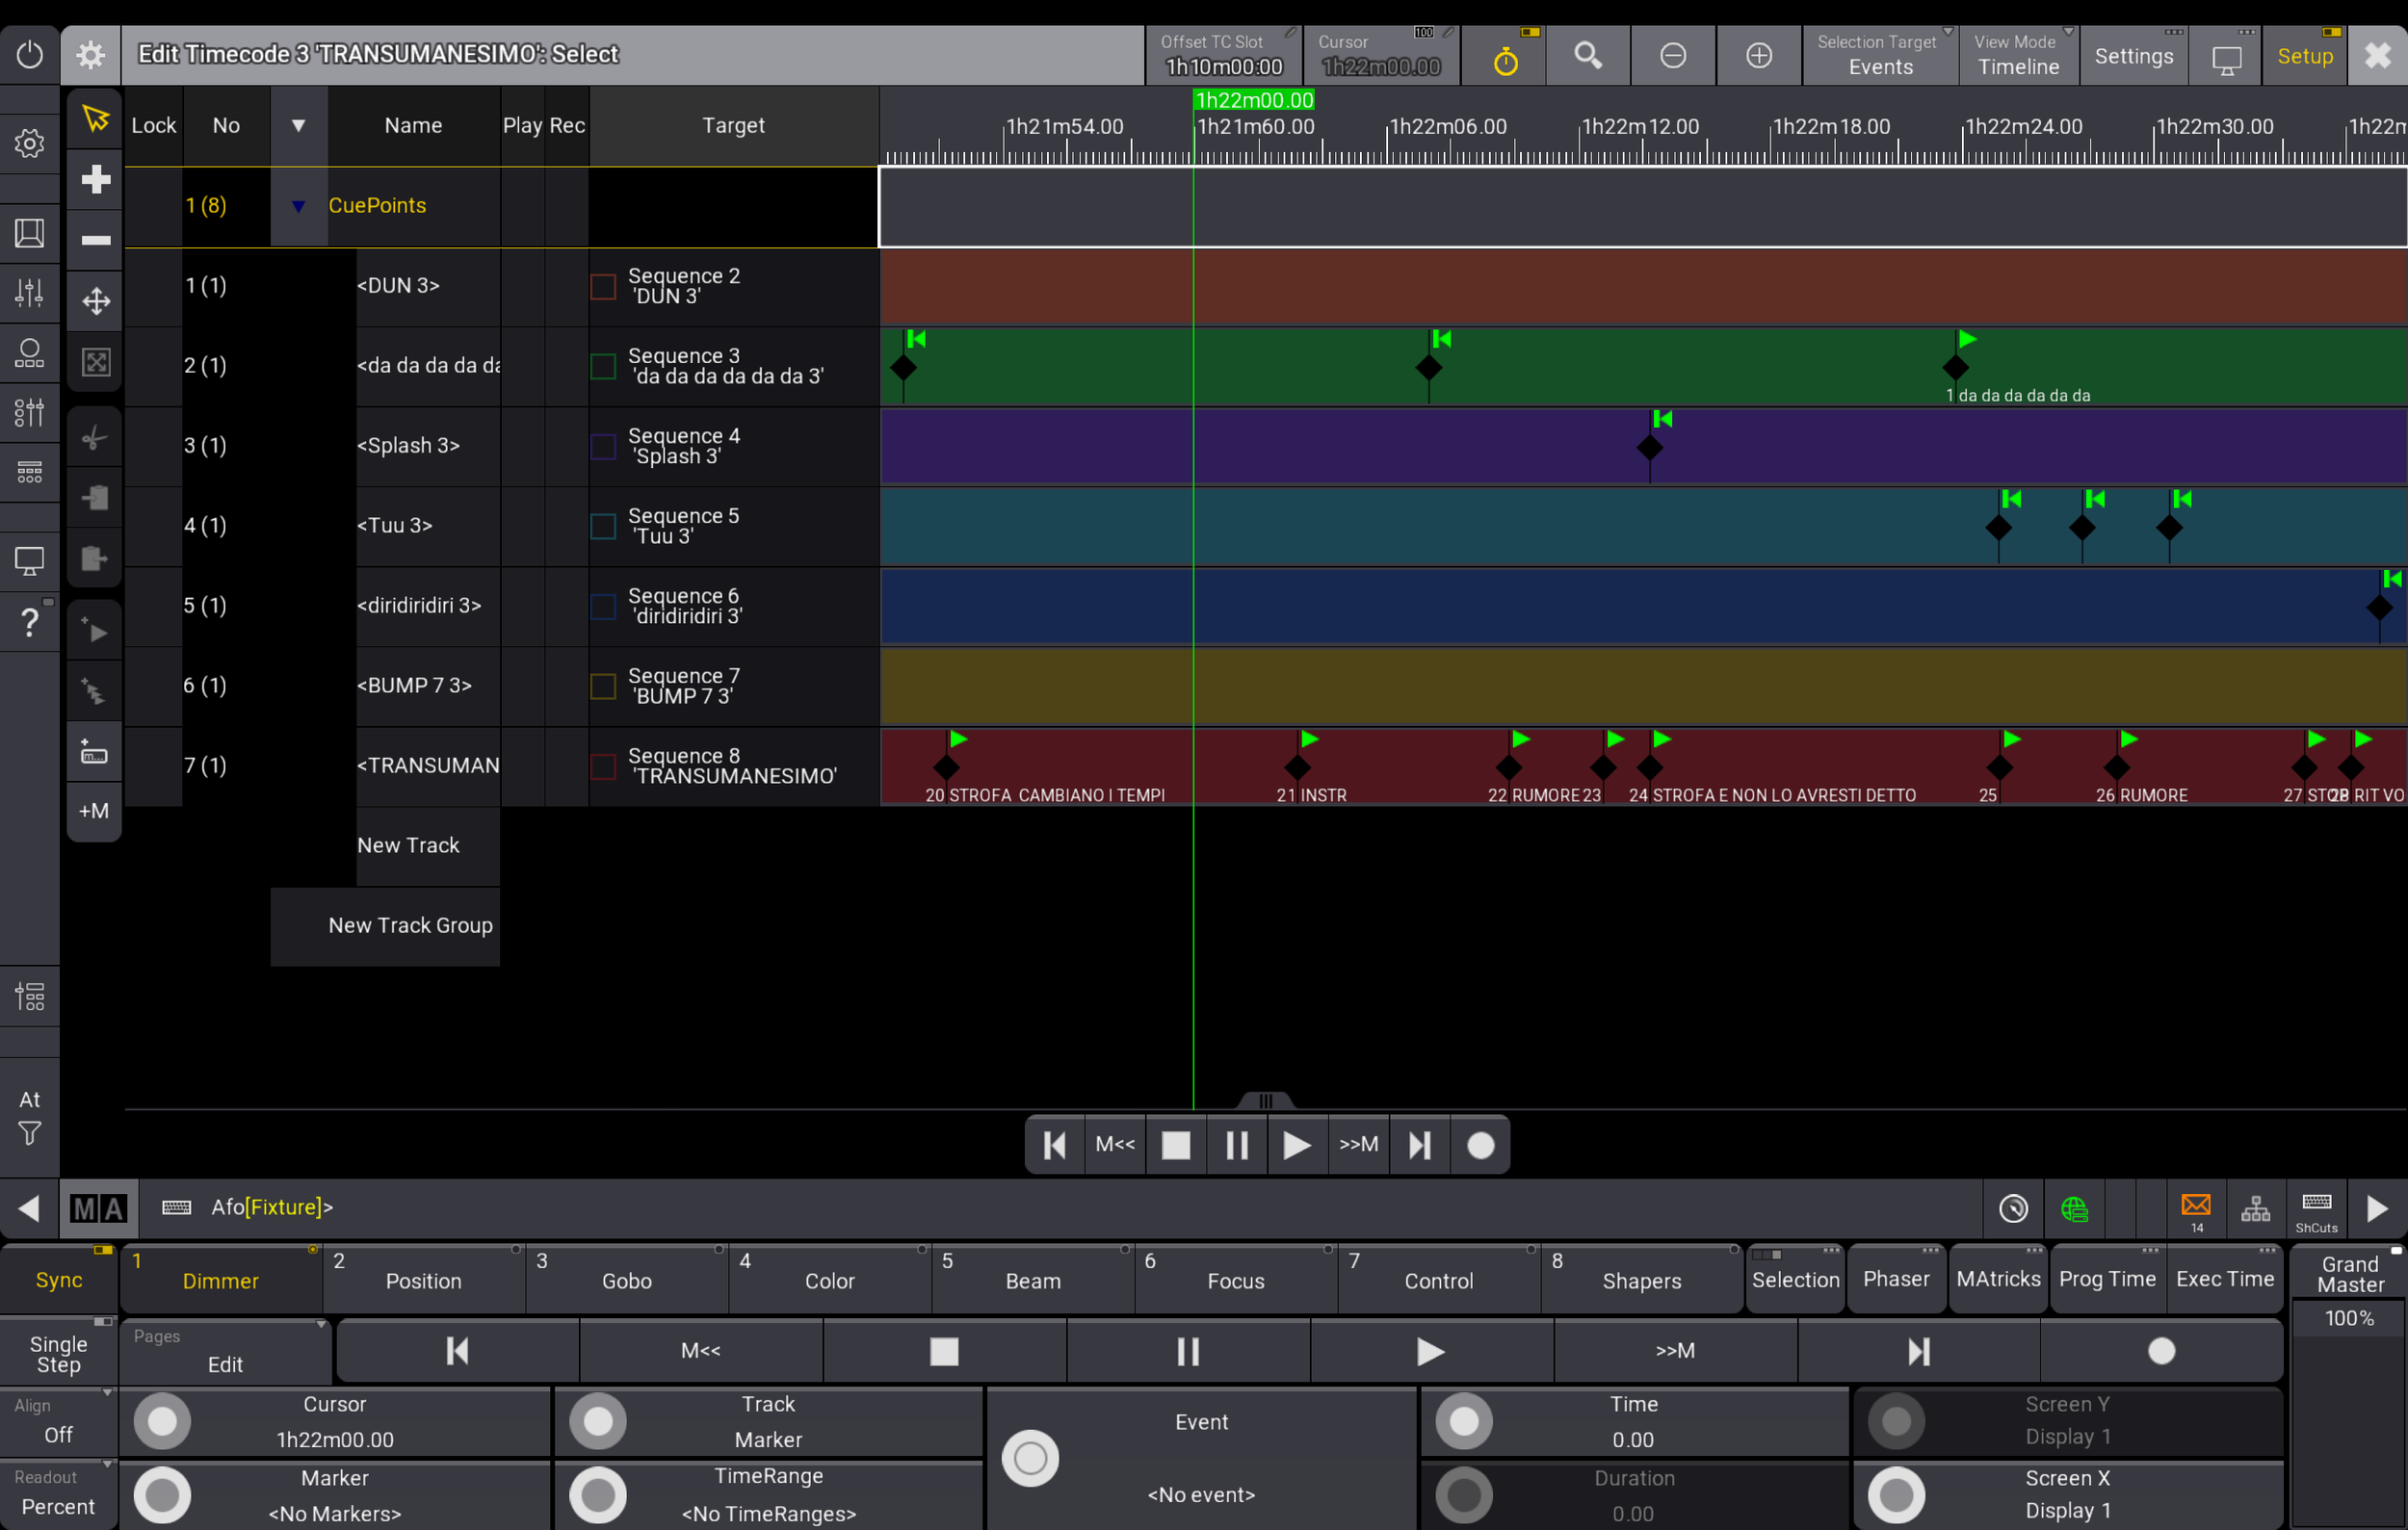The image size is (2408, 1530).
Task: Click the Play button in timeline transport bar
Action: (x=1297, y=1145)
